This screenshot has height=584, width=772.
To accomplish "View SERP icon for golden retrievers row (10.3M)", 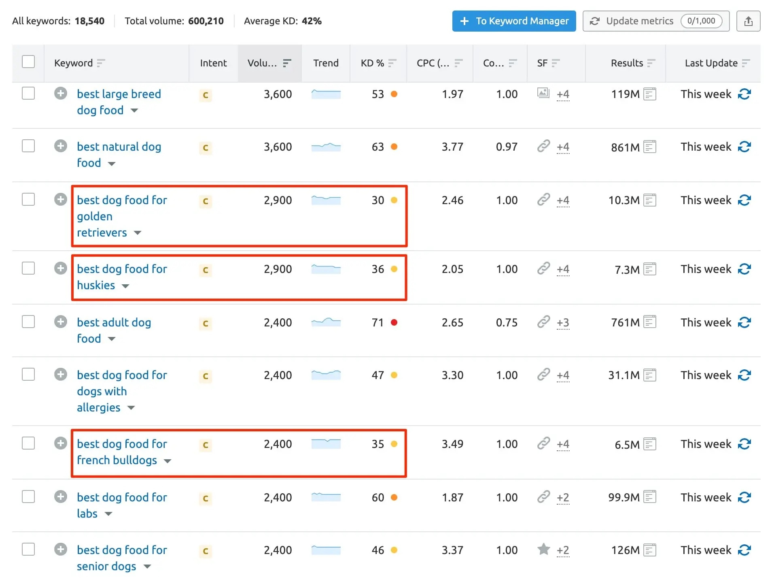I will click(649, 200).
